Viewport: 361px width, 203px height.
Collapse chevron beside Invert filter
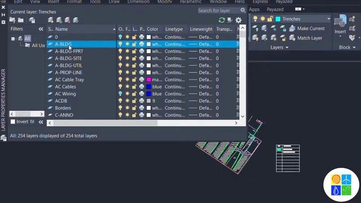pyautogui.click(x=41, y=122)
